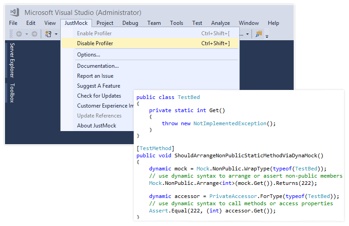
Task: Expand the Navigate Backward history dropdown
Action: click(27, 34)
